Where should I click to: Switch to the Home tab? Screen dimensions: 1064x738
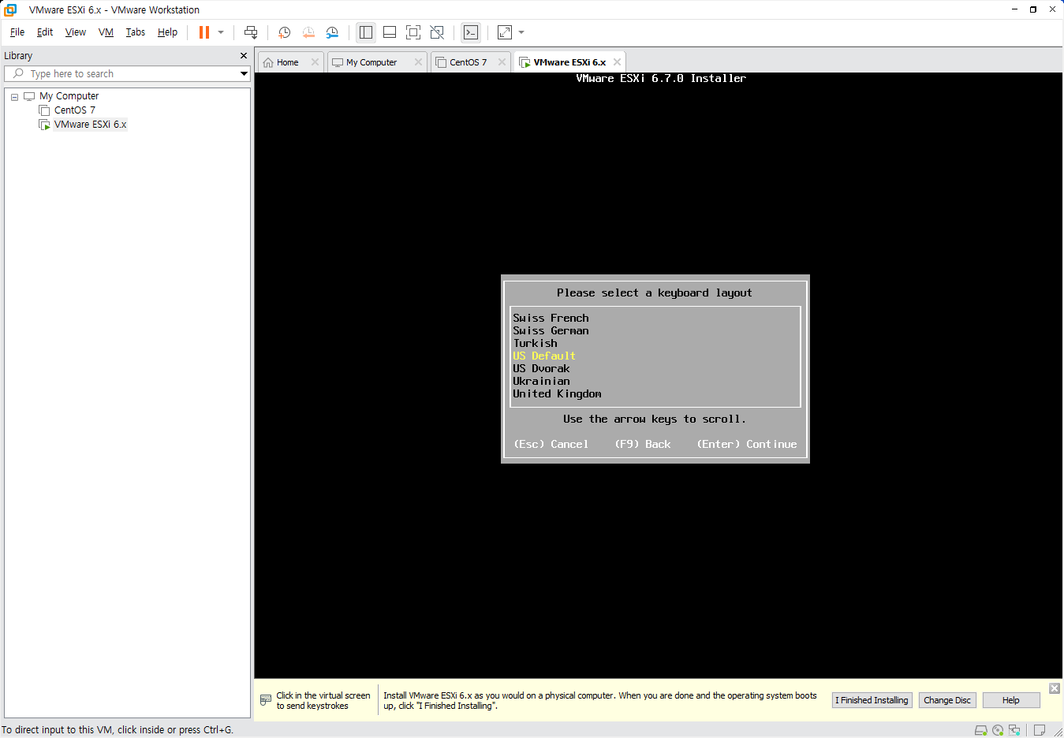tap(287, 62)
